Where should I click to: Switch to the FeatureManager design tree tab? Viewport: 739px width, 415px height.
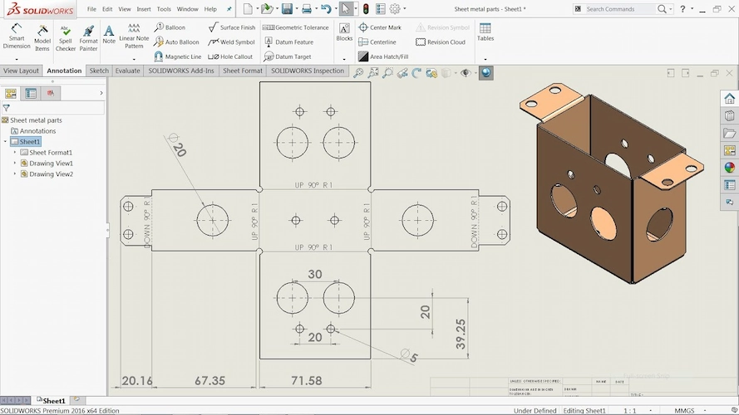[11, 93]
